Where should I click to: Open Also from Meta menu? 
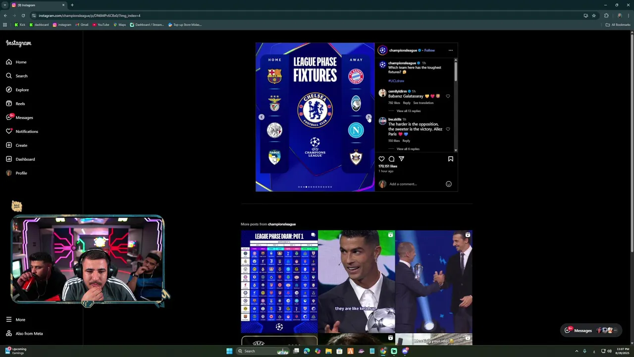pos(24,334)
